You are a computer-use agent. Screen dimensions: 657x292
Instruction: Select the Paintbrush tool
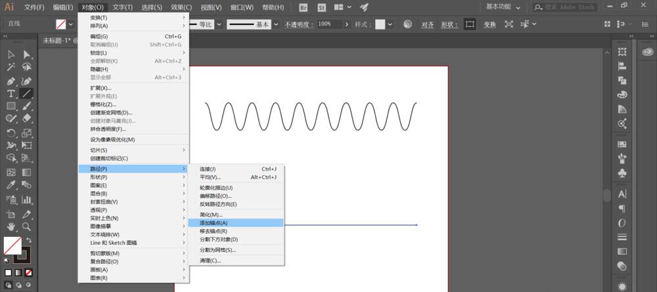point(27,106)
